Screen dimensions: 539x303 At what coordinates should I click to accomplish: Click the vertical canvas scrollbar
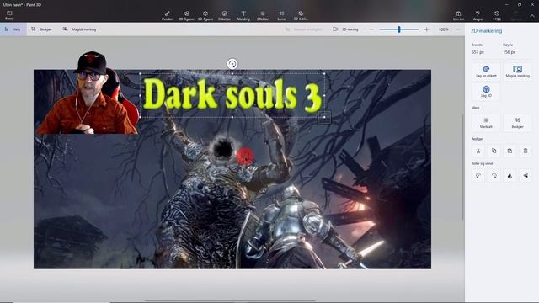(462, 167)
